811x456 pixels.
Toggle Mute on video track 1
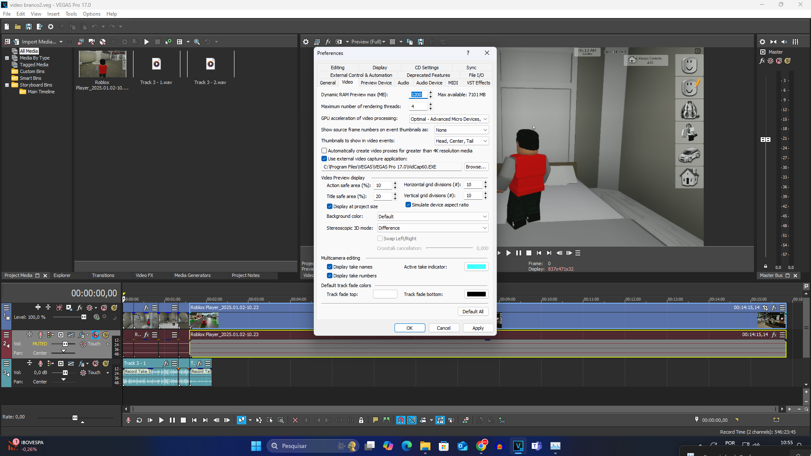point(104,308)
